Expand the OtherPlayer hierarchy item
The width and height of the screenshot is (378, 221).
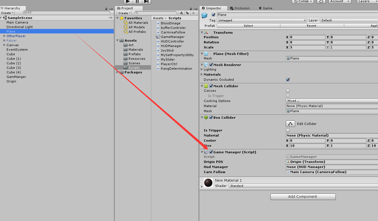4,36
